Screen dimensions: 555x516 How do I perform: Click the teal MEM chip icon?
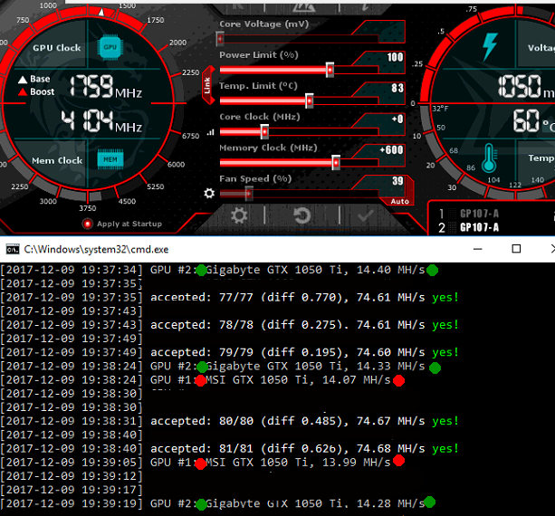[110, 159]
